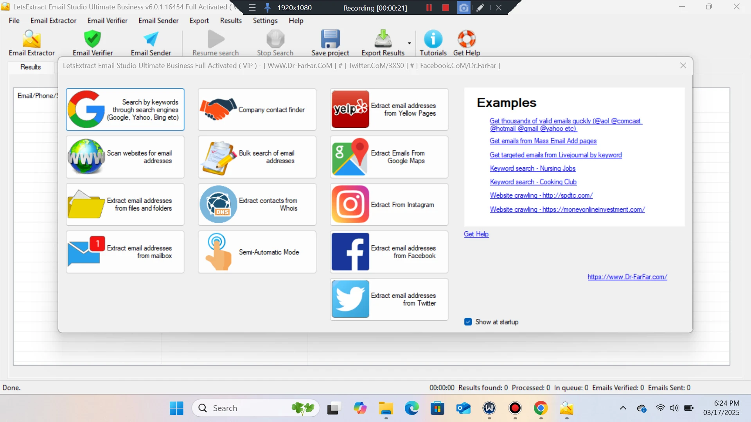Open Keyword search - Nursing Jobs example

pyautogui.click(x=532, y=168)
